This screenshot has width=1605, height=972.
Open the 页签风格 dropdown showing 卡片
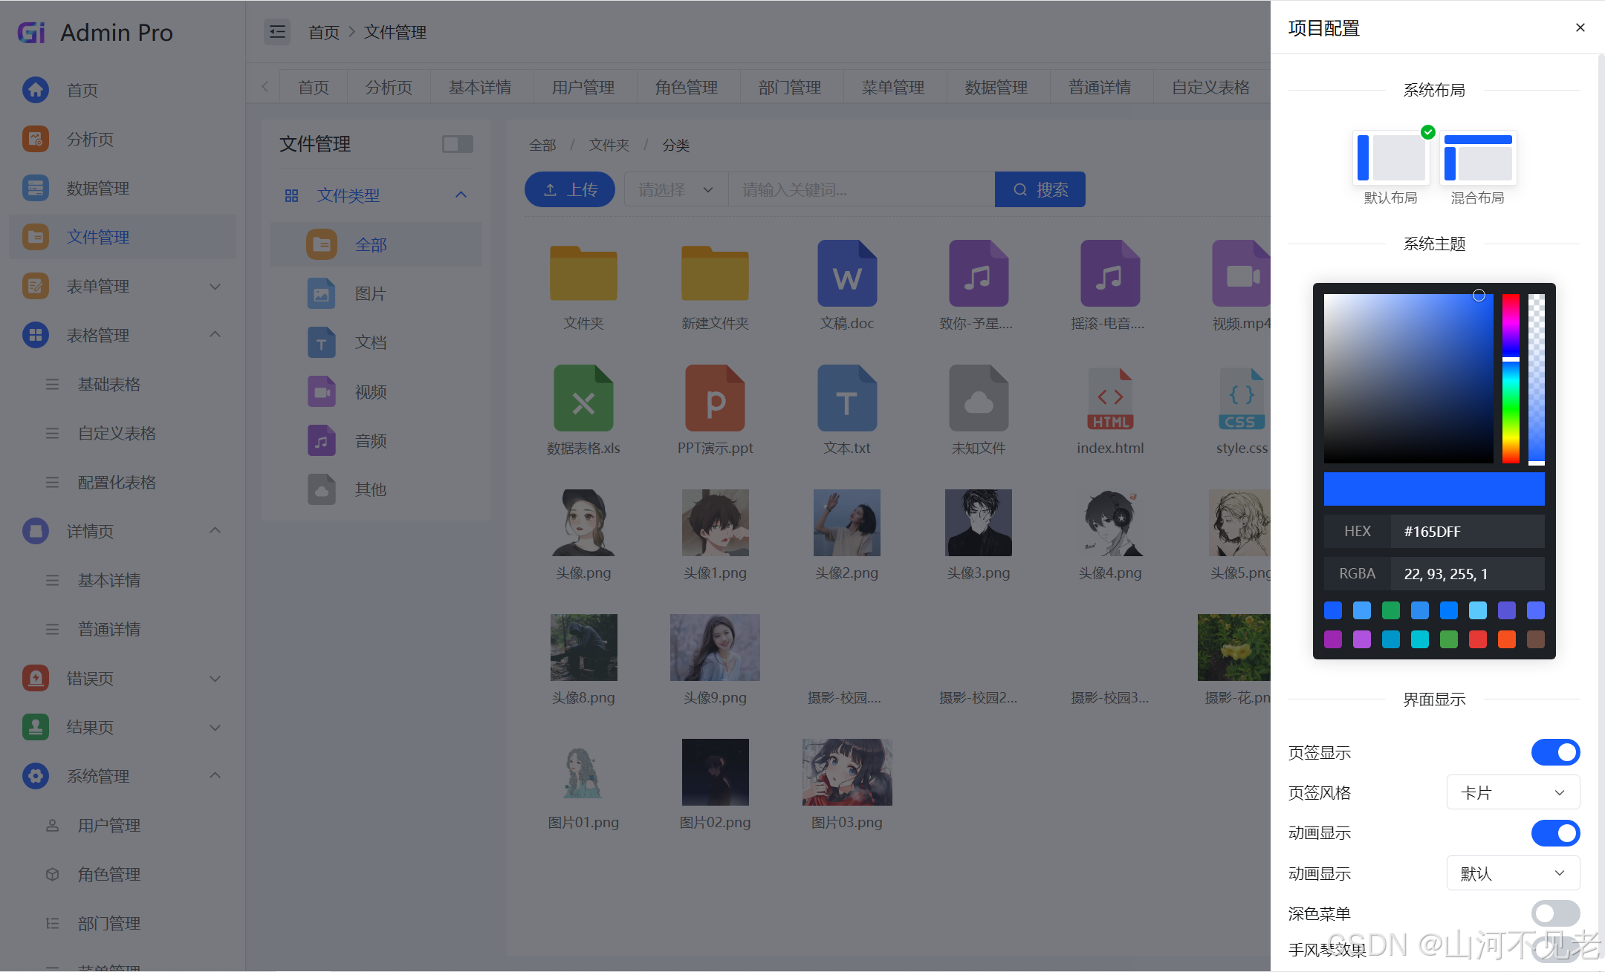pyautogui.click(x=1513, y=792)
